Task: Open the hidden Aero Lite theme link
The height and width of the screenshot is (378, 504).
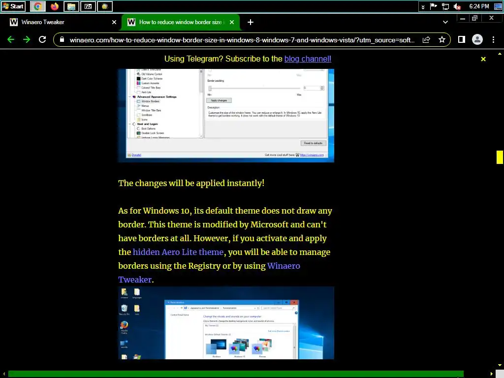Action: (x=178, y=252)
